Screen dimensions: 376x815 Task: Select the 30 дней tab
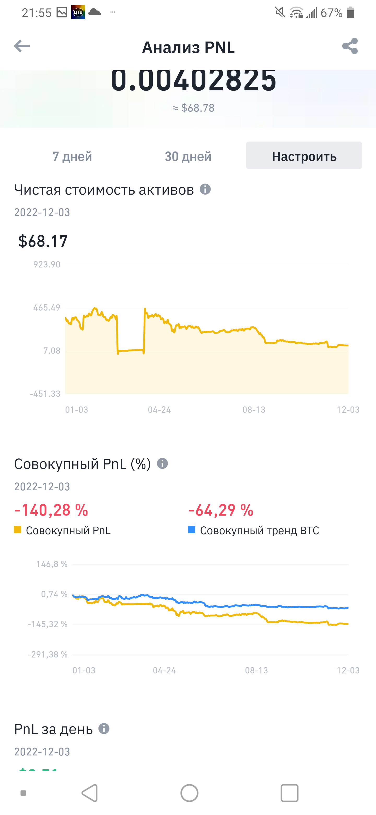pos(188,156)
